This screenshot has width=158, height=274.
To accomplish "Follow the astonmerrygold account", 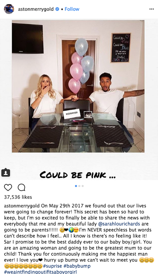I will click(x=72, y=9).
